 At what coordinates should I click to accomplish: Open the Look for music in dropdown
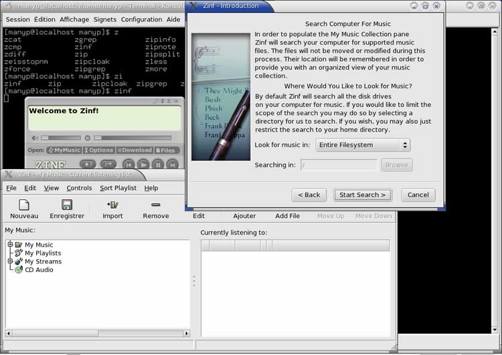pyautogui.click(x=363, y=145)
